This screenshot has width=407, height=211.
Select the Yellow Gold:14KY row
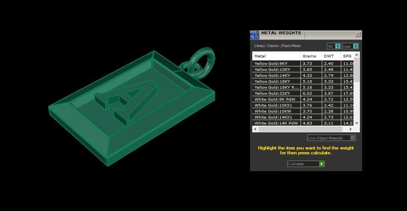[303, 75]
